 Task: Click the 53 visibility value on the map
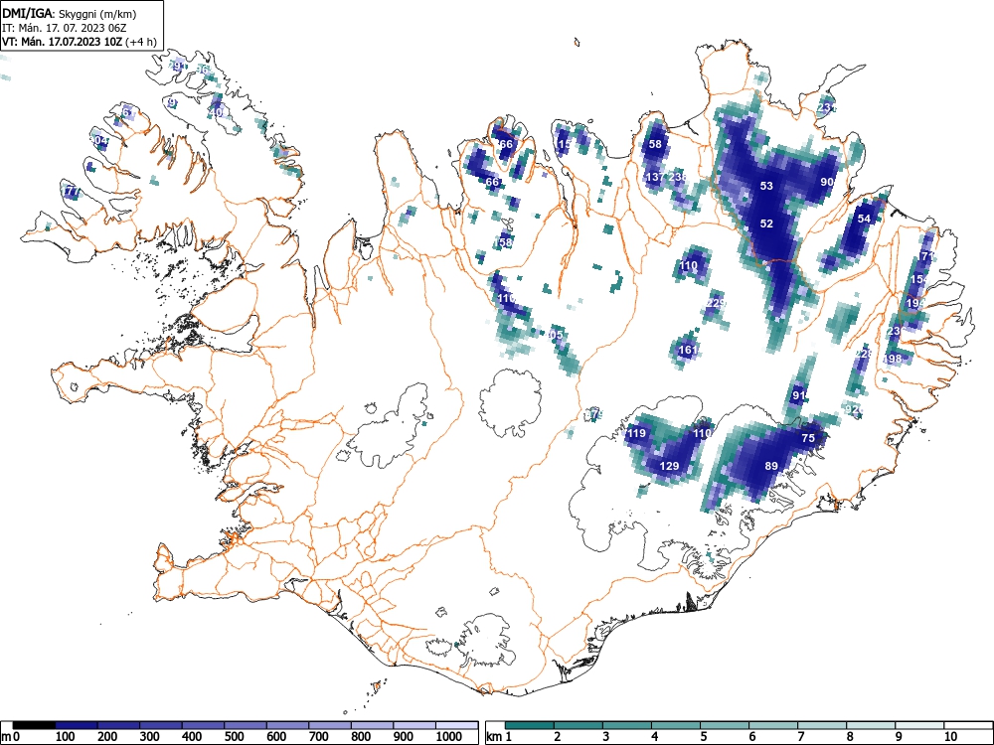766,186
